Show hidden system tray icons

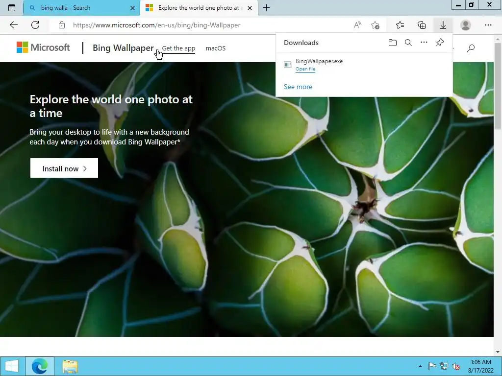(420, 366)
